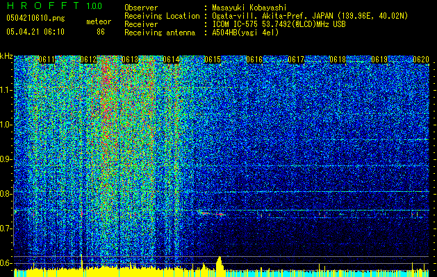Click the meteor count value 86
Screen dimensions: 437x277
point(101,32)
